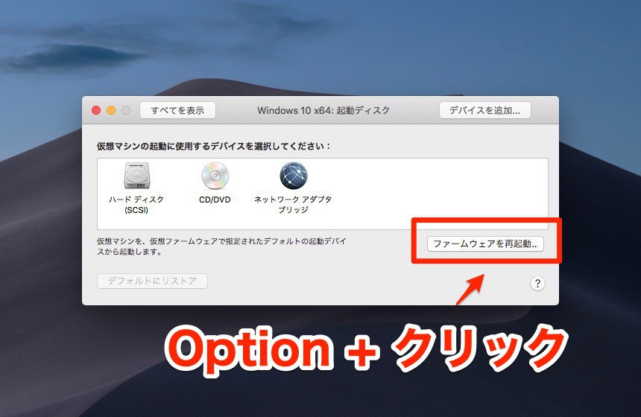The height and width of the screenshot is (417, 641).
Task: Click the ハード ディスク (SCSI) label text
Action: coord(136,205)
